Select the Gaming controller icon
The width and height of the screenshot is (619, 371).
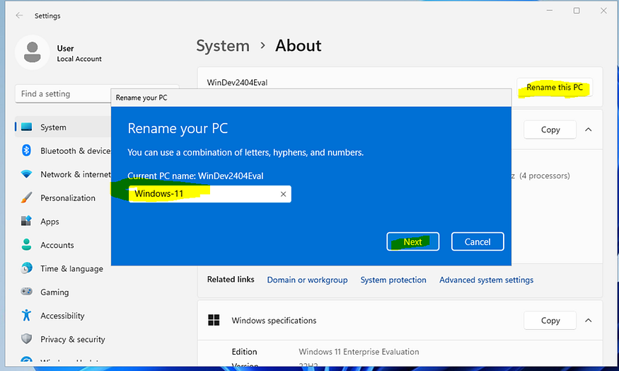click(x=26, y=292)
